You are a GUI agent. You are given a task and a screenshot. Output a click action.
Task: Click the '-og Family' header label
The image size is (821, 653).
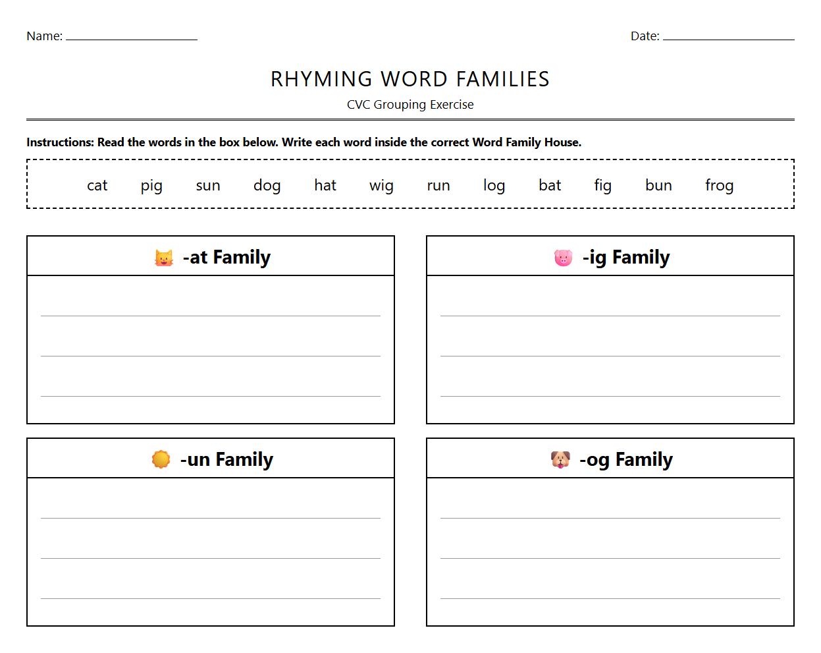626,459
